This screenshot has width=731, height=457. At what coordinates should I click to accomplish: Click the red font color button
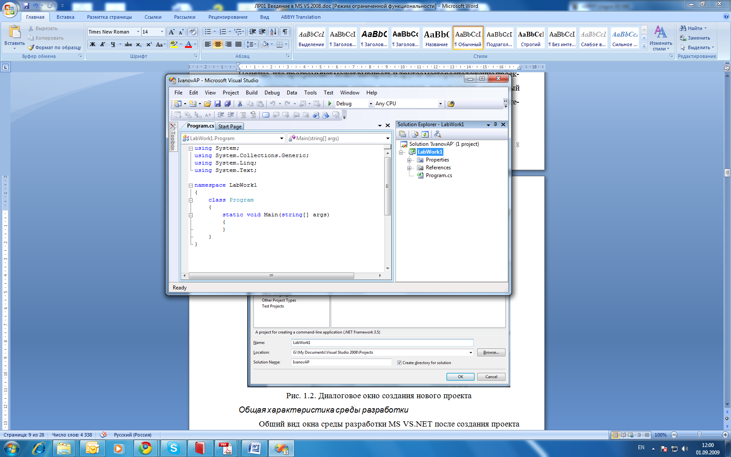(x=188, y=44)
